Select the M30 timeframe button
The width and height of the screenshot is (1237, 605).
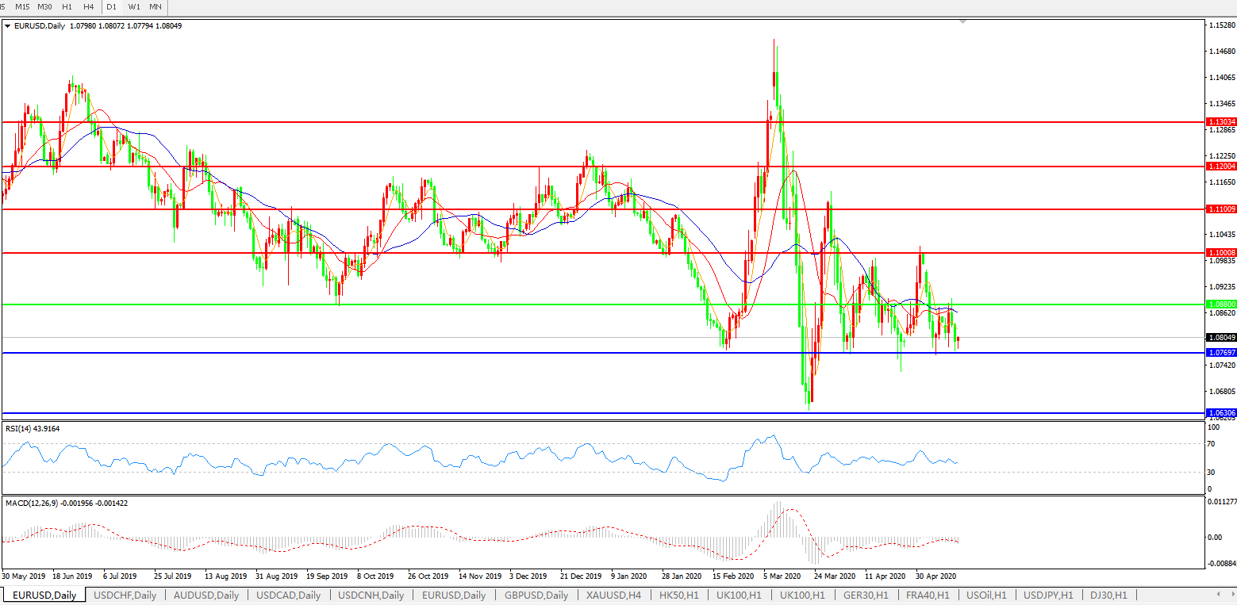(45, 6)
